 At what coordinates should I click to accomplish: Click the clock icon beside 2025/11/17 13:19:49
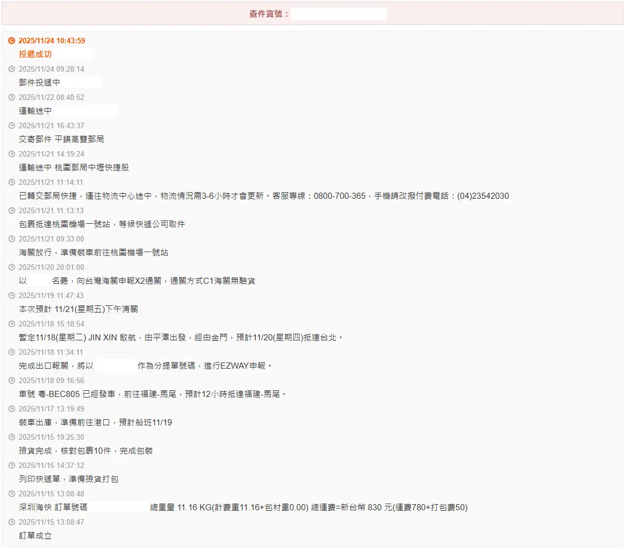(12, 409)
